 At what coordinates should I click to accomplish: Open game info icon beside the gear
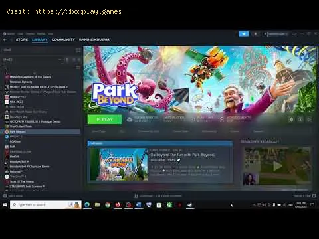coord(300,119)
